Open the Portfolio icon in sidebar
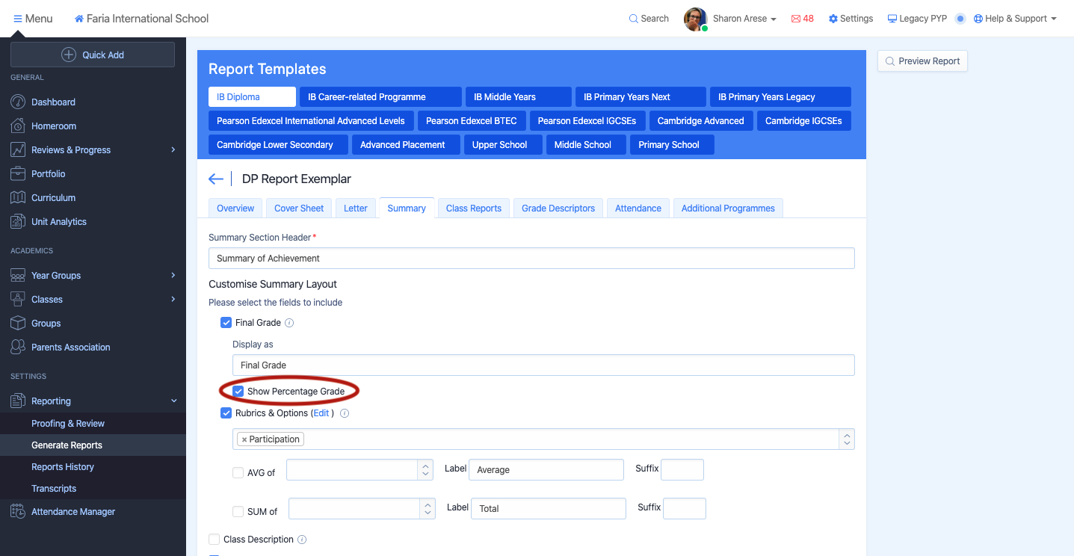 [x=18, y=173]
